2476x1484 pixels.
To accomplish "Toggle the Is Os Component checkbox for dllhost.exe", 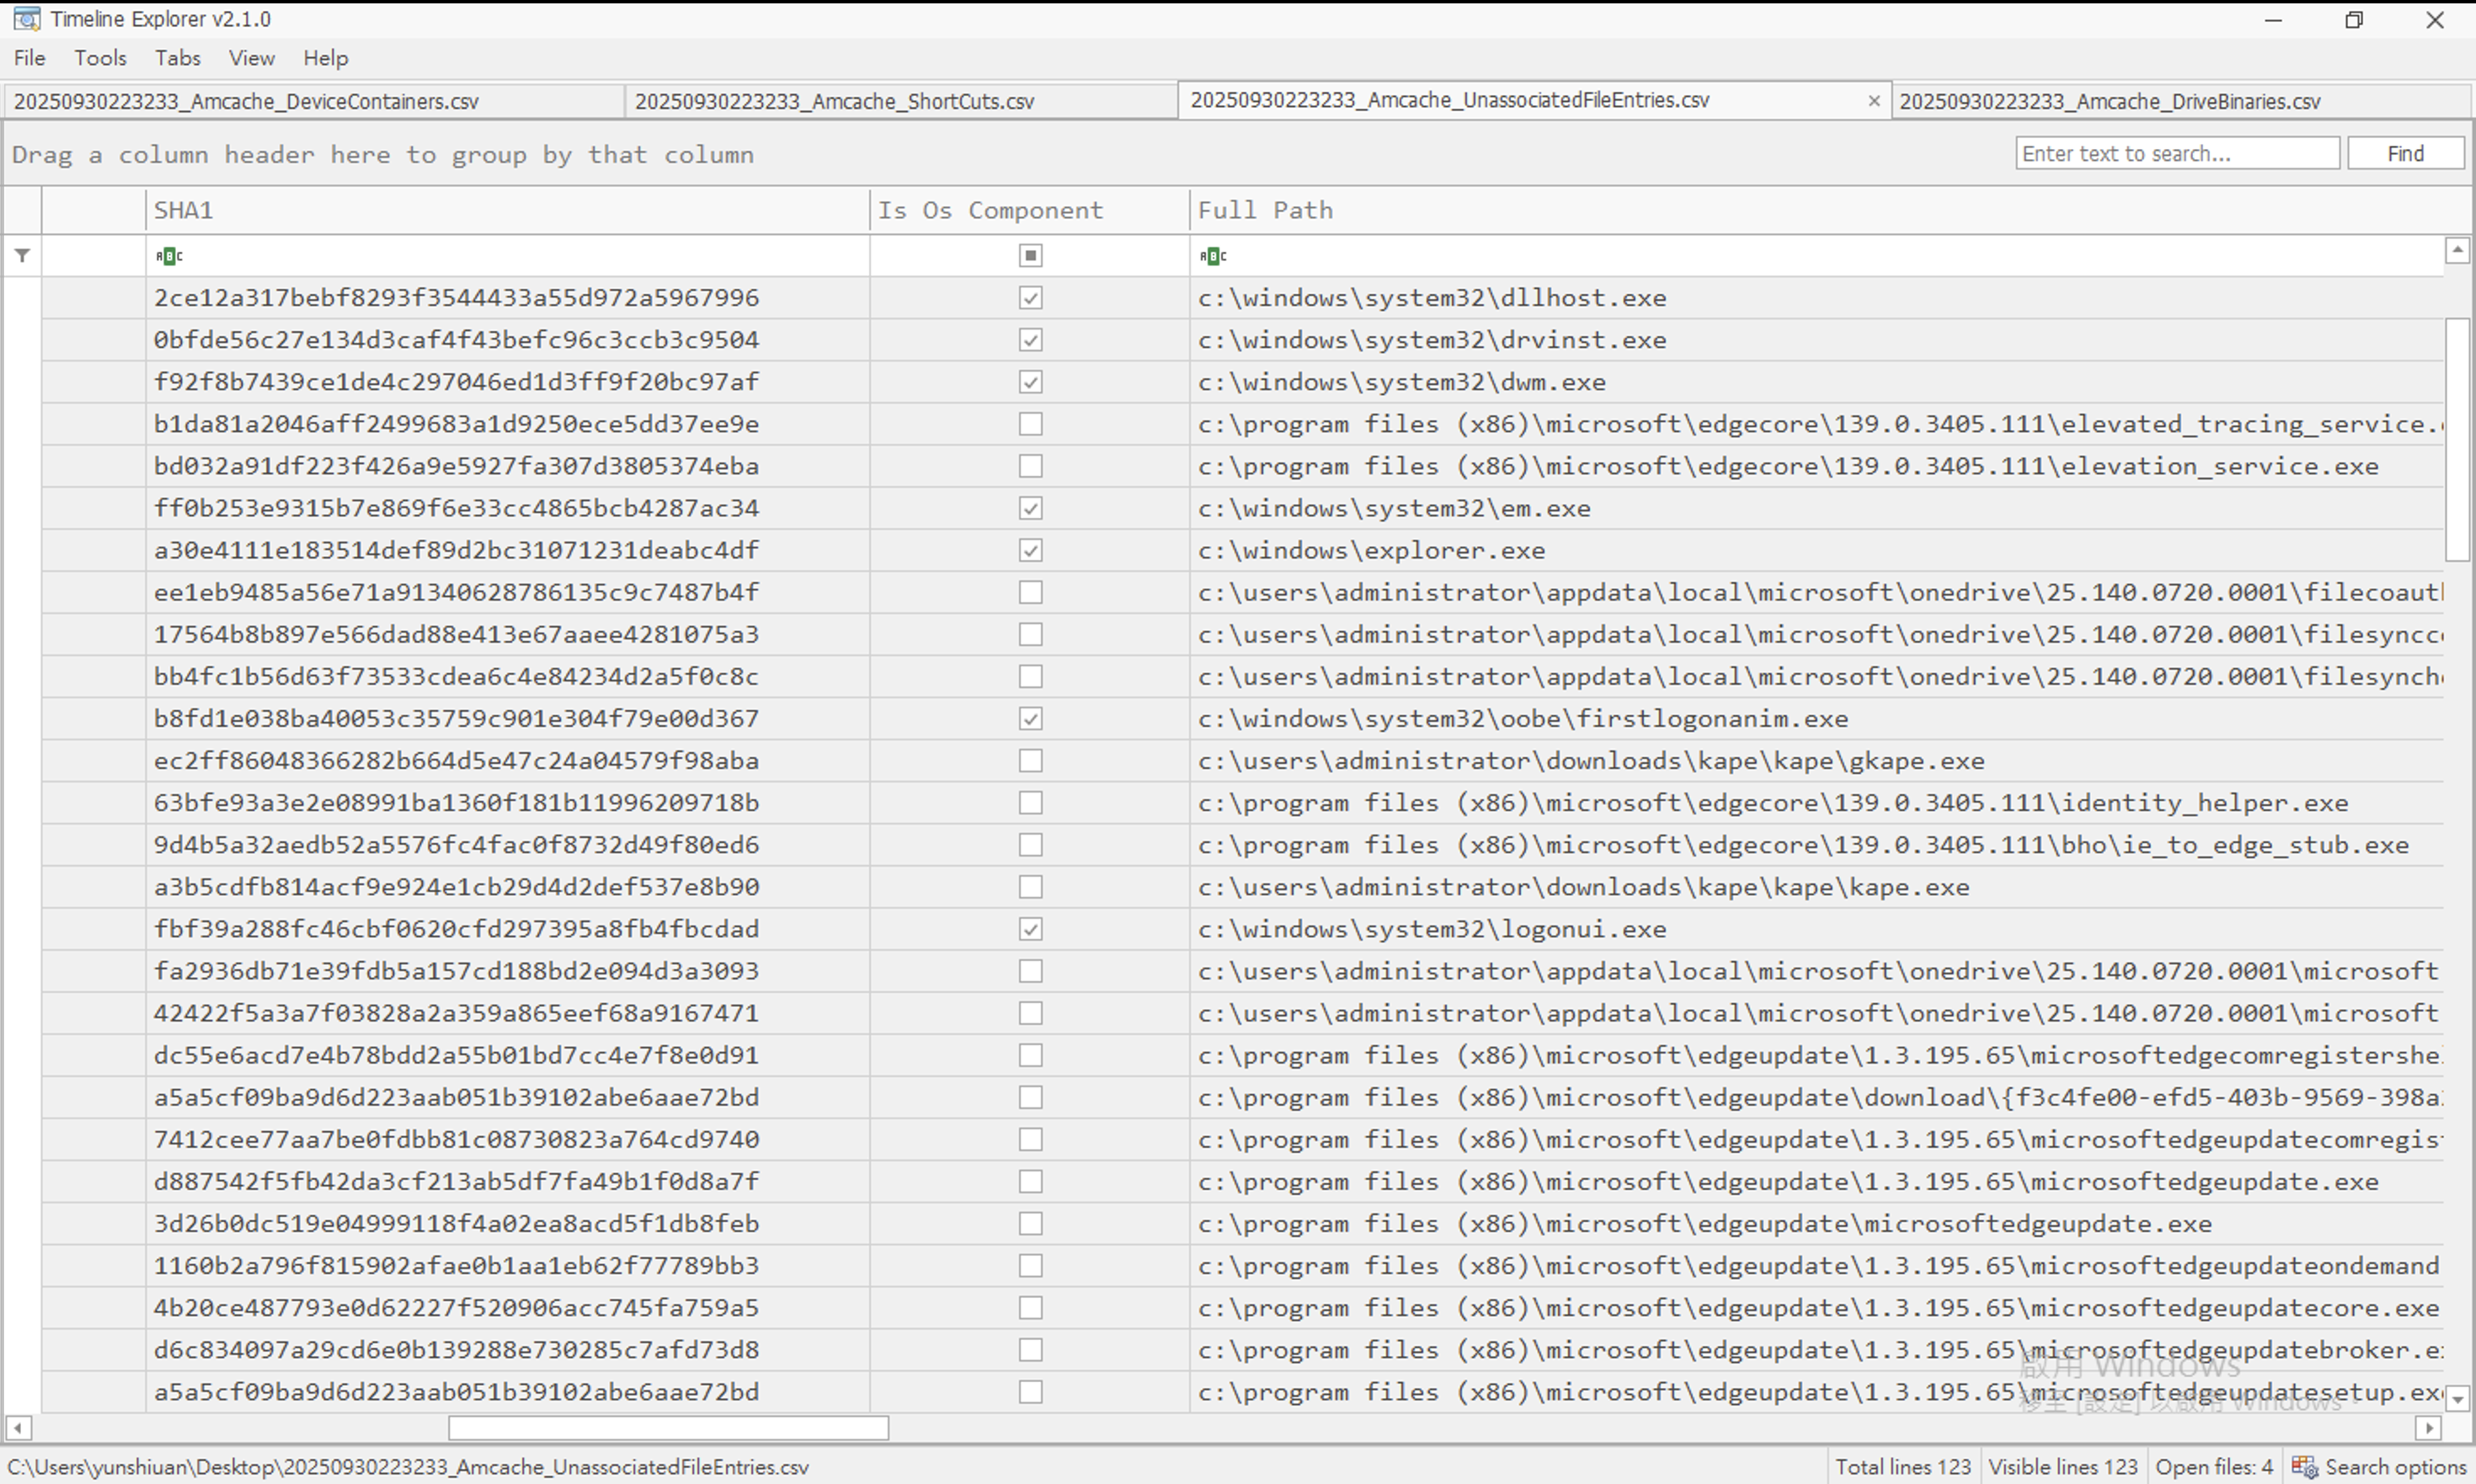I will pyautogui.click(x=1030, y=298).
